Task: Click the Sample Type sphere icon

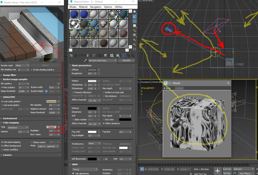Action: [x=135, y=12]
